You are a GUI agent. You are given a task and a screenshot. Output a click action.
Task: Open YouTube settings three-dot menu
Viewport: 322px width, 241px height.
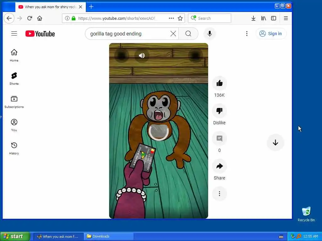point(247,34)
